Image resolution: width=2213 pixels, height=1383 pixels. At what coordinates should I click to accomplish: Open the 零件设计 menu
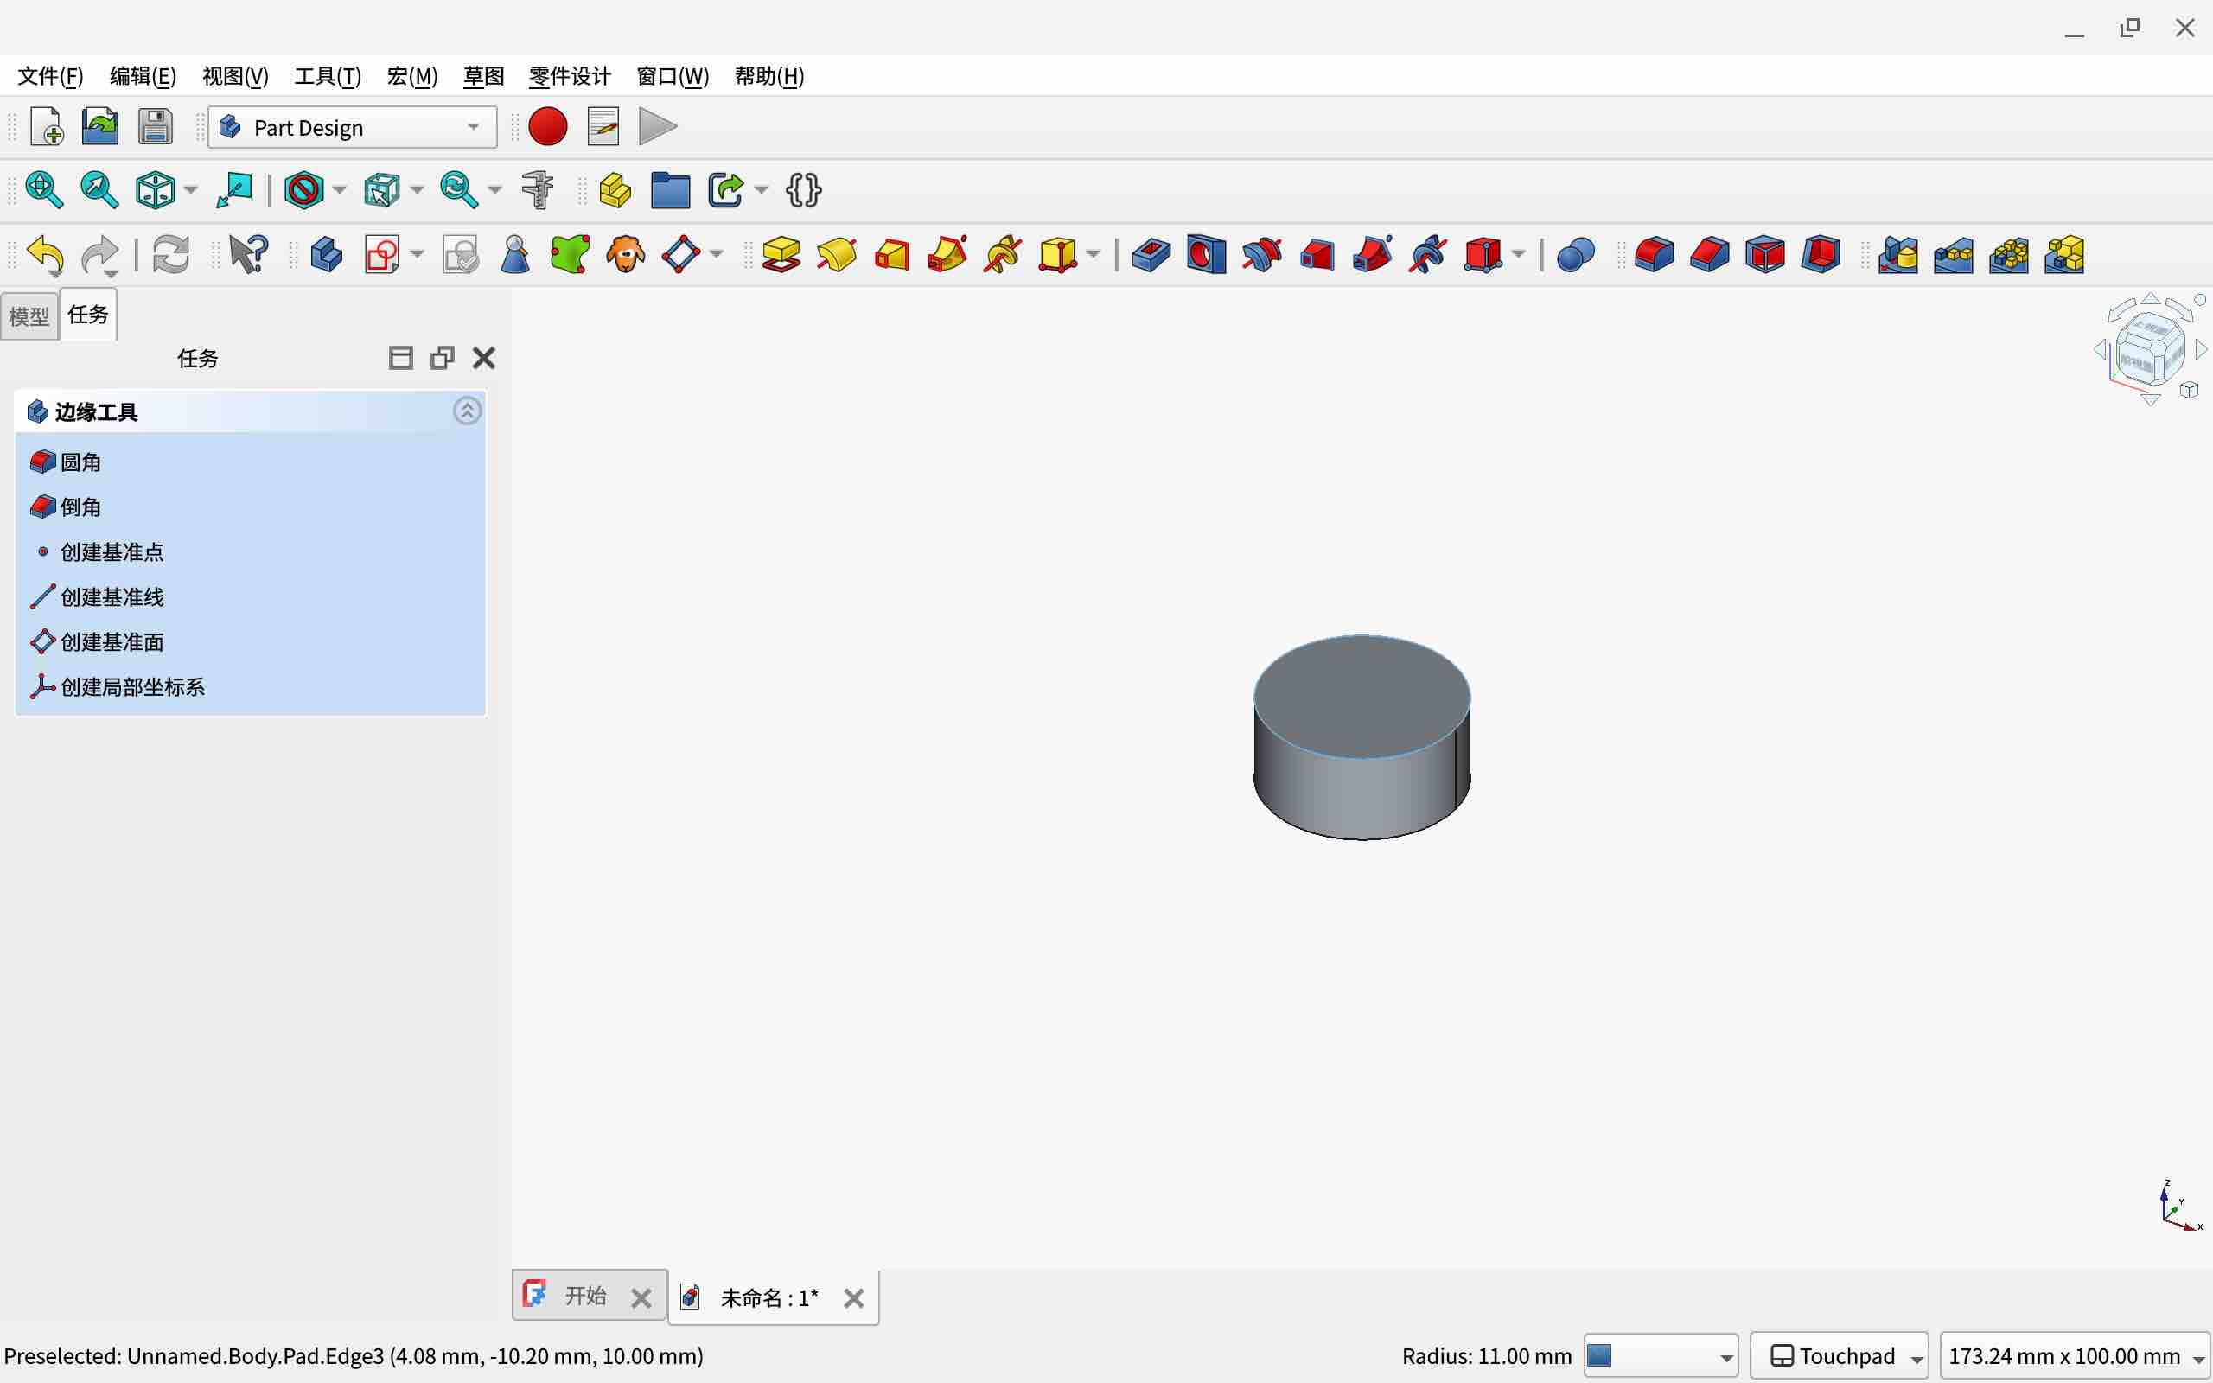coord(569,76)
